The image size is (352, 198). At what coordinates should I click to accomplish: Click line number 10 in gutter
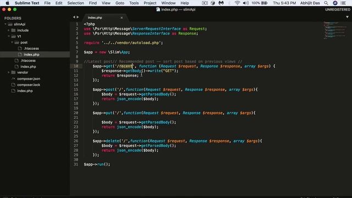[x=76, y=66]
